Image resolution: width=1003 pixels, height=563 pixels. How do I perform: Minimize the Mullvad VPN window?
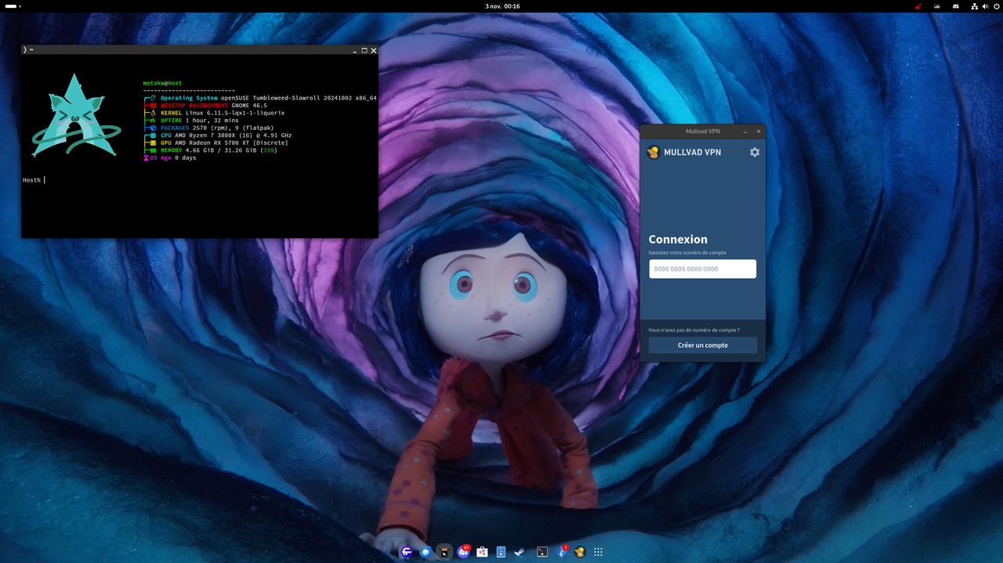(x=746, y=131)
